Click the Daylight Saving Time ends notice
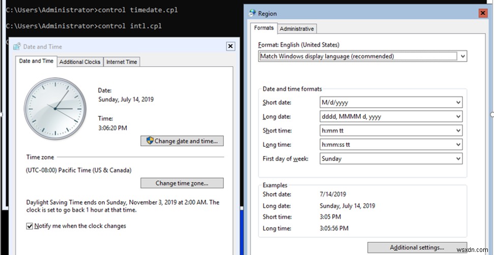The width and height of the screenshot is (494, 255). (x=123, y=206)
